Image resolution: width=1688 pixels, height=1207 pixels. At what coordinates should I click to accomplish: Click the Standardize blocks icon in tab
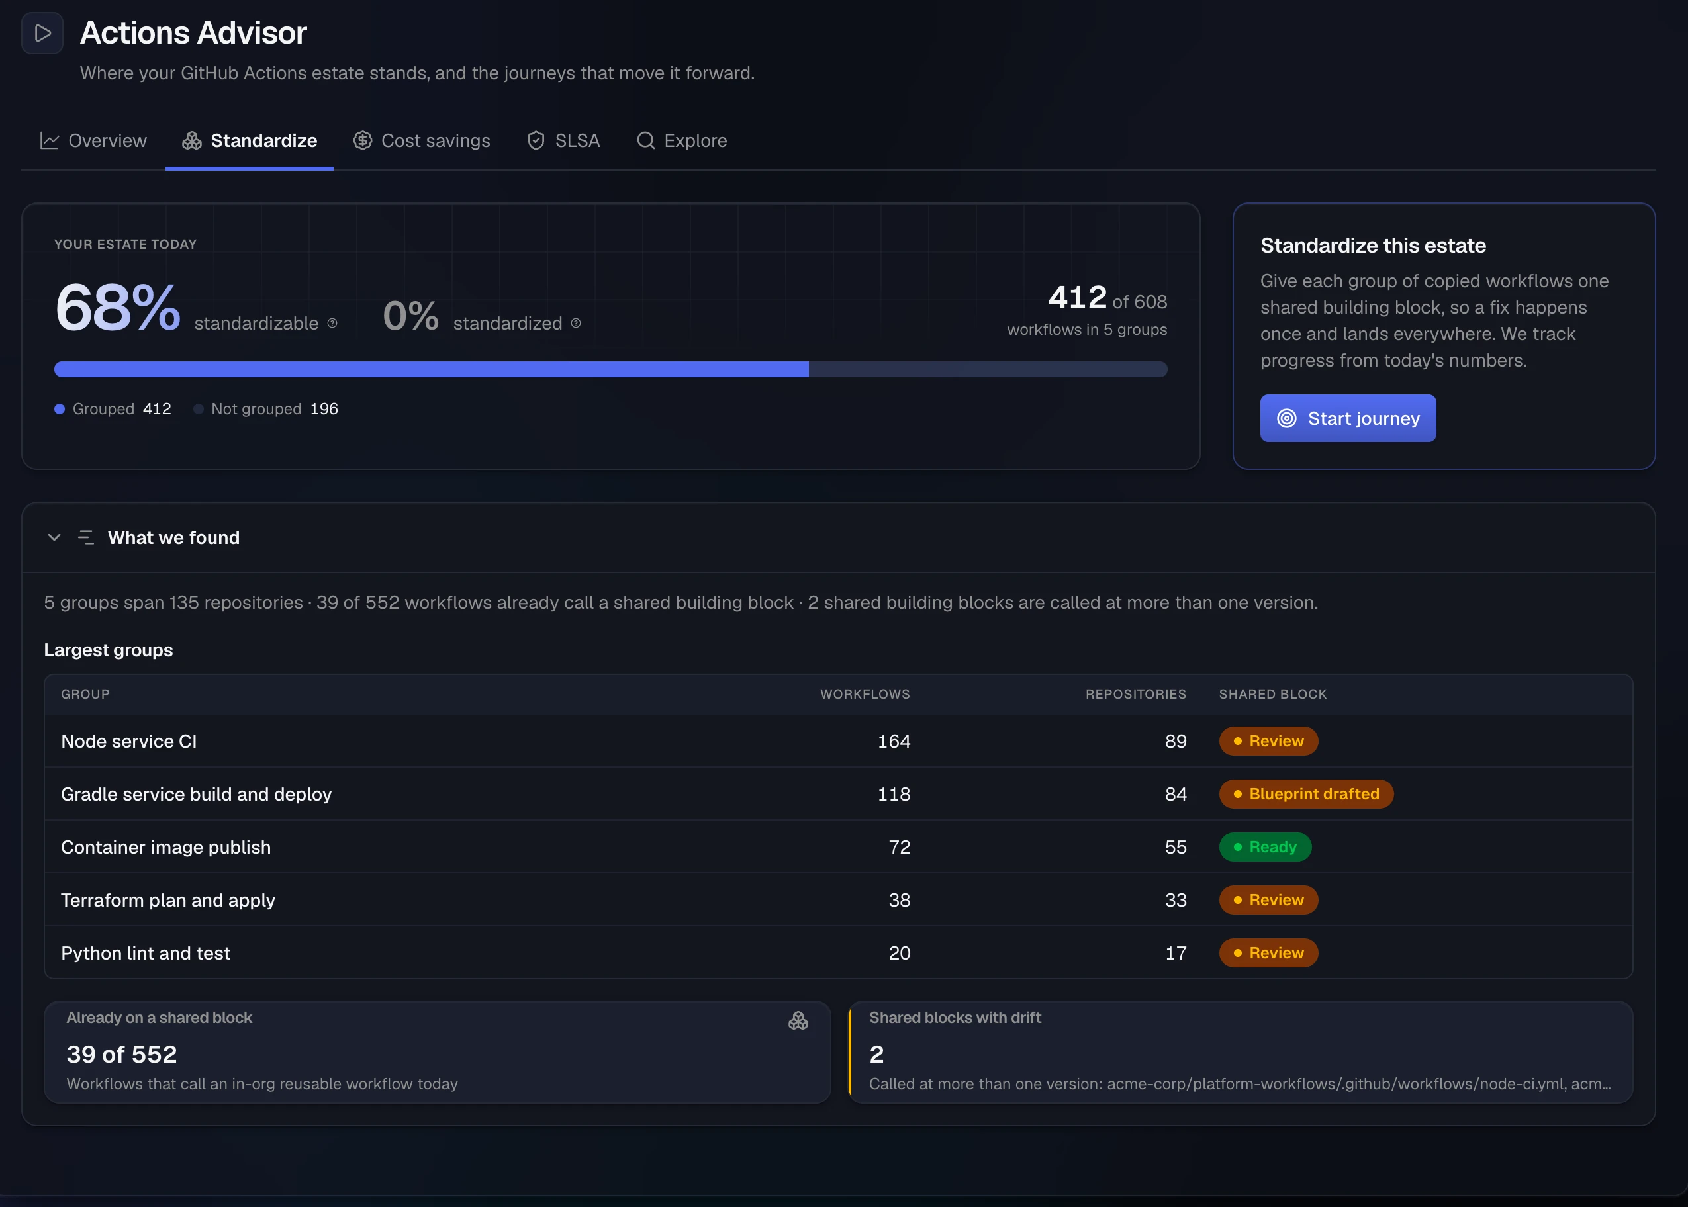point(192,140)
